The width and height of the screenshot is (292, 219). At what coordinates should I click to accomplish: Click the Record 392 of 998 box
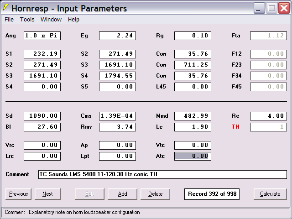click(212, 194)
